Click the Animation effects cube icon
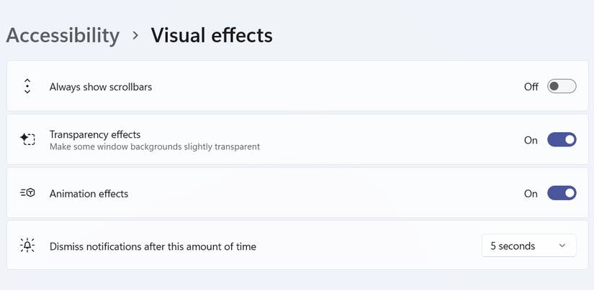Viewport: 594px width, 290px height. [x=27, y=193]
